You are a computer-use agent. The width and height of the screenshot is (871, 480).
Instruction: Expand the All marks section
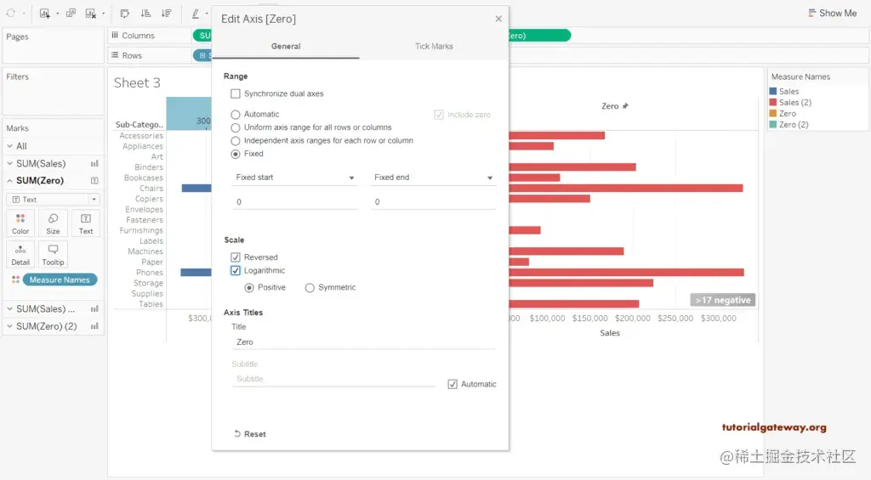(10, 146)
